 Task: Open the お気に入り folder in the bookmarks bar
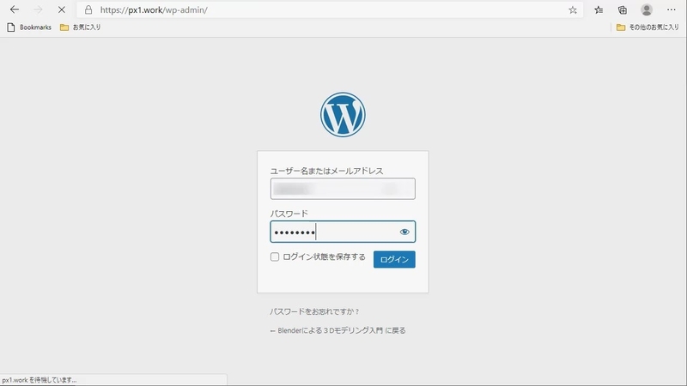[x=81, y=27]
